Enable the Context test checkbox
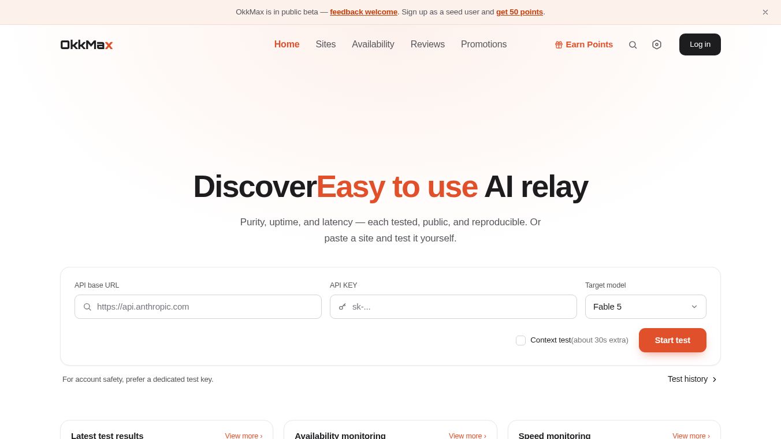The width and height of the screenshot is (781, 439). click(x=520, y=340)
